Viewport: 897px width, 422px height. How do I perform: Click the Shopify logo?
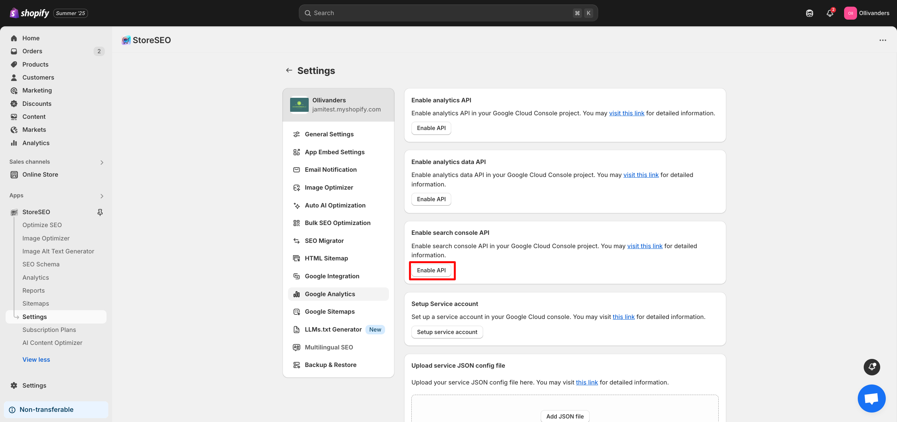pyautogui.click(x=29, y=13)
